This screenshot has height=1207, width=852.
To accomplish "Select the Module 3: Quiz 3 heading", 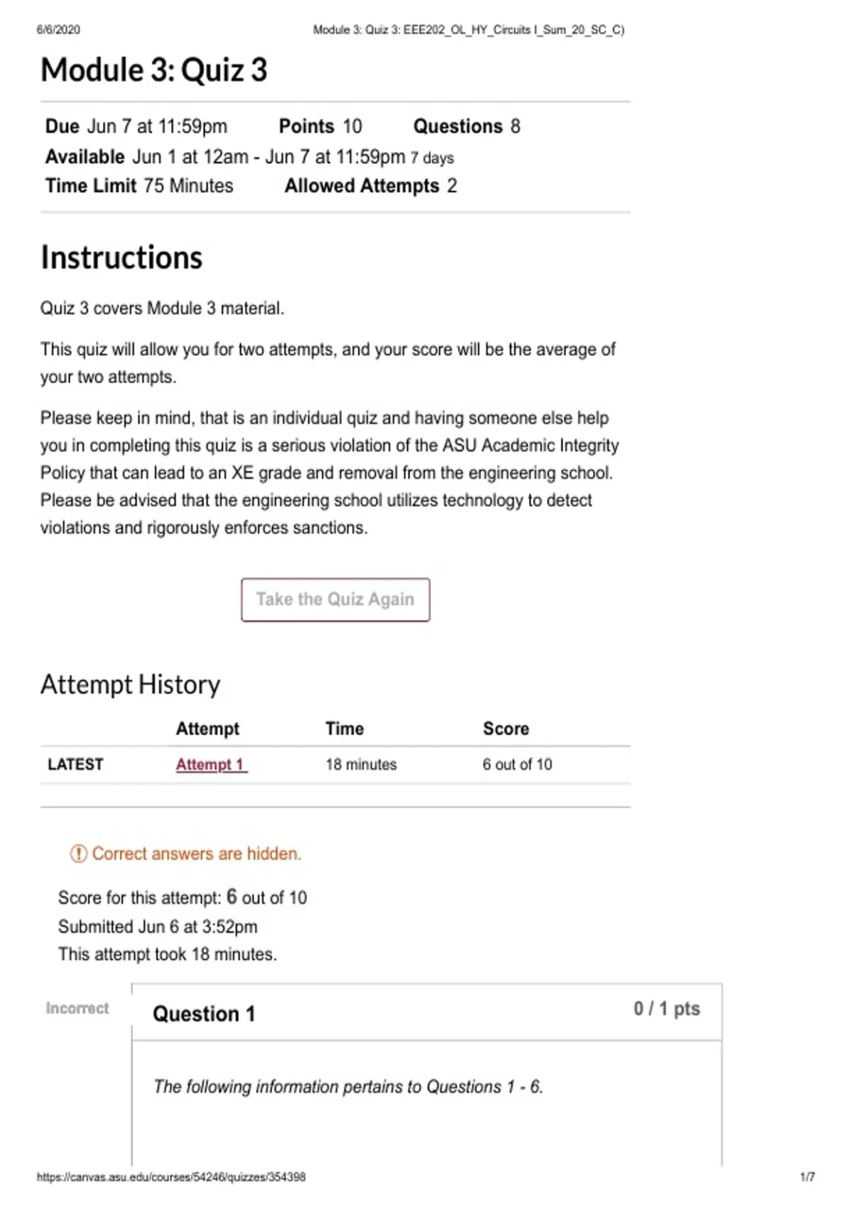I will (154, 70).
